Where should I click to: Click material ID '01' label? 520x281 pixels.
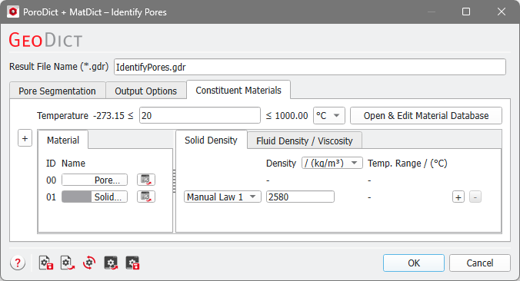pyautogui.click(x=51, y=197)
